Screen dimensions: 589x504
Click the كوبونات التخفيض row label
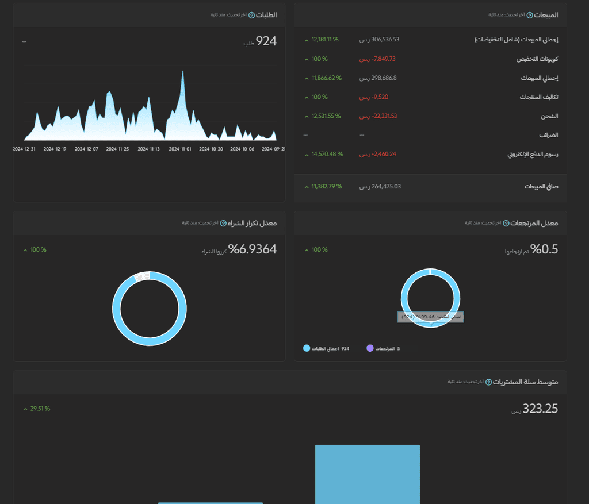537,59
